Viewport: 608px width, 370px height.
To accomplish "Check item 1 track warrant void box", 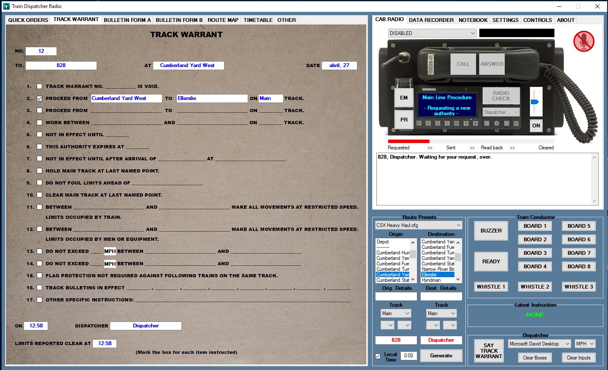I will (39, 86).
